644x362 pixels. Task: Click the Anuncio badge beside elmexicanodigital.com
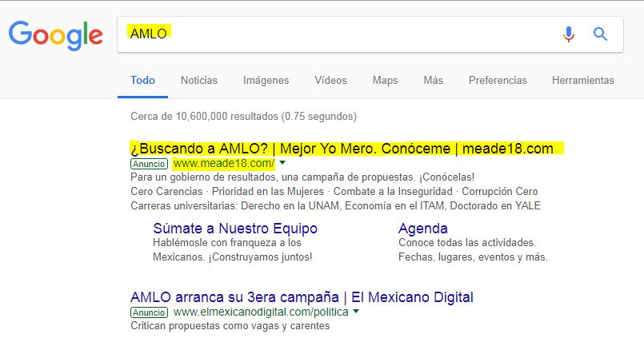(150, 312)
